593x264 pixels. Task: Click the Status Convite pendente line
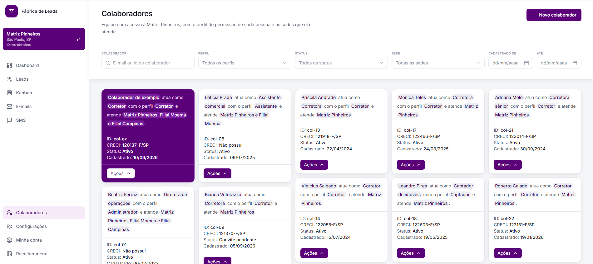[x=230, y=240]
